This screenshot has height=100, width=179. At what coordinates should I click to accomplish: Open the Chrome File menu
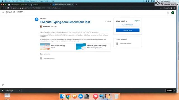coord(13,1)
